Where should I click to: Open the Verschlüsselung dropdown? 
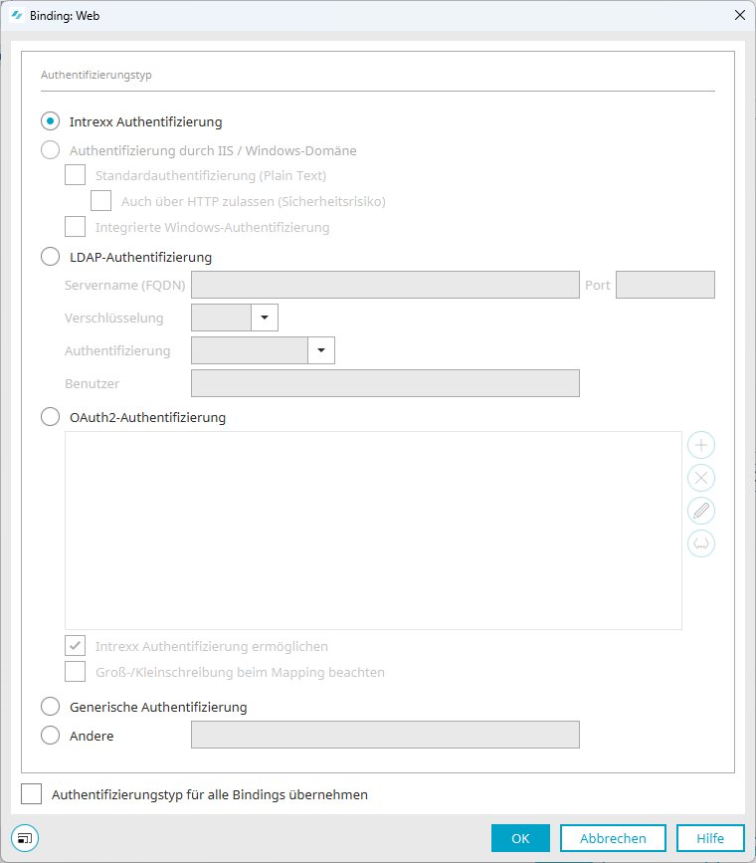pos(235,318)
